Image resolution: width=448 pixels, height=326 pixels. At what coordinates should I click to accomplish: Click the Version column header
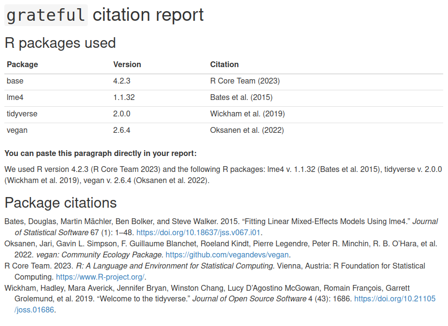click(127, 64)
